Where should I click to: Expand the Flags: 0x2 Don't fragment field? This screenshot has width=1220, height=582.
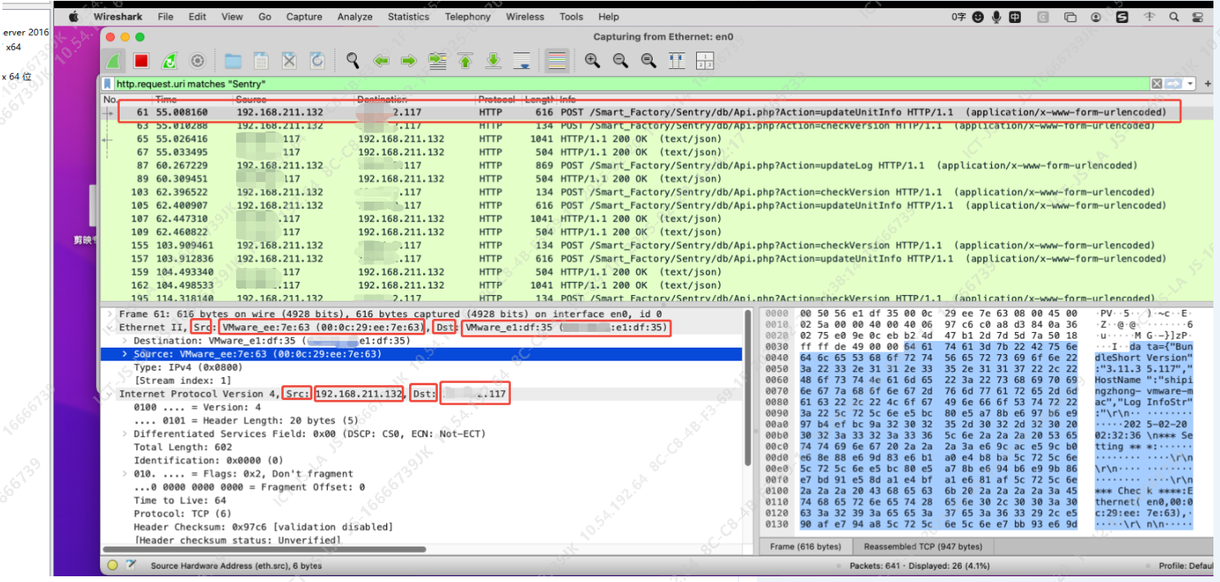[x=125, y=474]
